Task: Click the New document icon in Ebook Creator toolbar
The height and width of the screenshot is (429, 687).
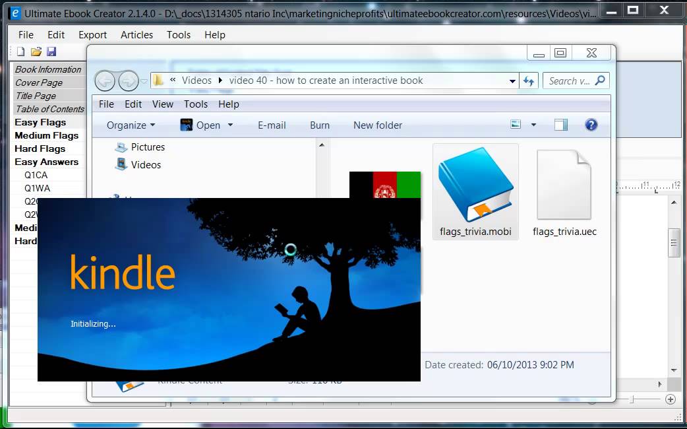Action: coord(20,51)
